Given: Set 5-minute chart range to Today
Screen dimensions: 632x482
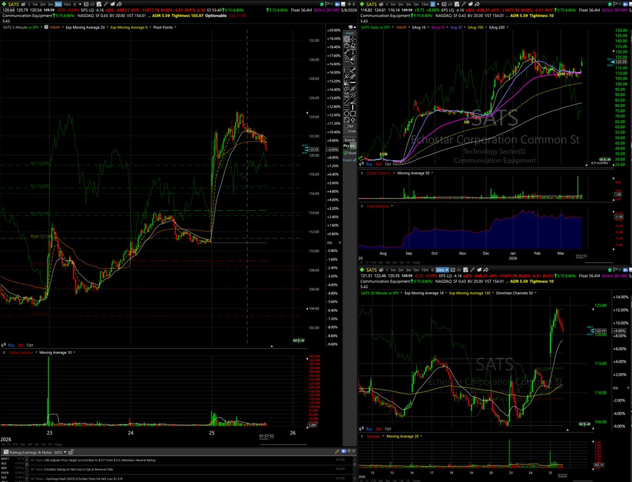Looking at the screenshot, I should click(x=58, y=445).
